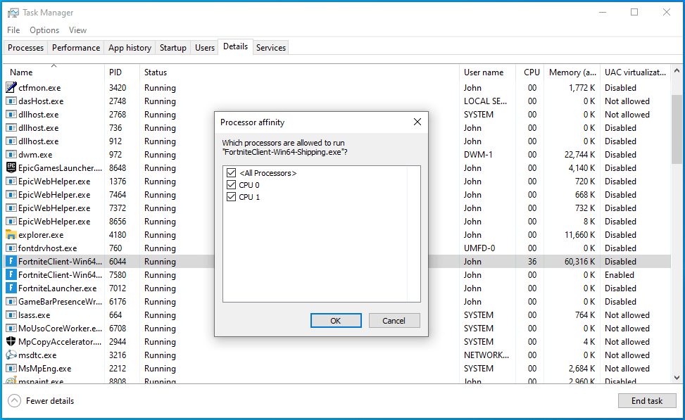Select the Details tab
The height and width of the screenshot is (420, 685).
(235, 46)
